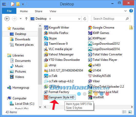Viewport: 136px width, 117px height.
Task: Open the View ribbon tab
Action: click(x=53, y=11)
